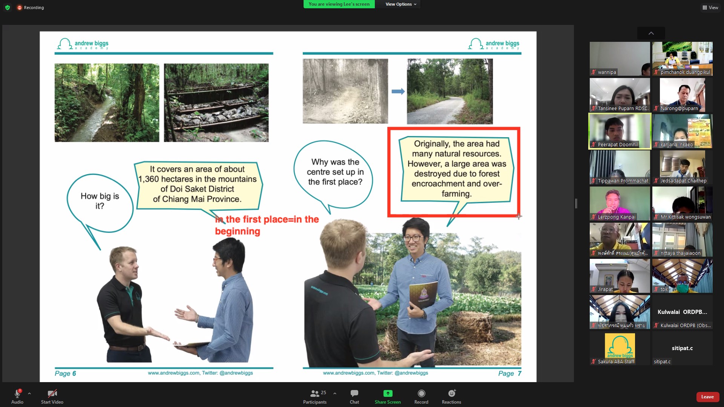Select sitipat.c participant tile
724x407 pixels.
tap(683, 348)
